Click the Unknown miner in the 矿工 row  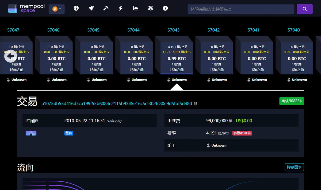216,145
